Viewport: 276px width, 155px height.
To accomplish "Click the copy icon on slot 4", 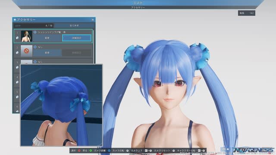I will point(17,82).
